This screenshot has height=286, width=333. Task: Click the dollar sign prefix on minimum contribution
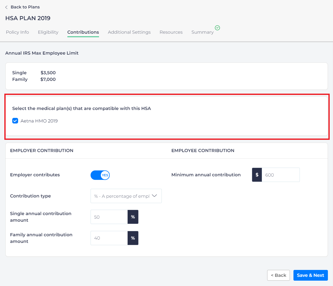[257, 175]
